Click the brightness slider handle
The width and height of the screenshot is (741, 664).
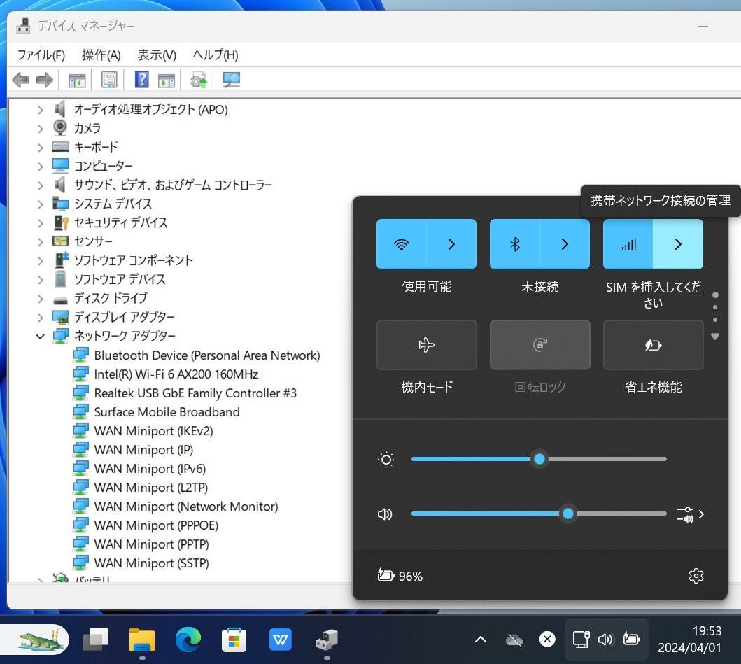point(539,459)
